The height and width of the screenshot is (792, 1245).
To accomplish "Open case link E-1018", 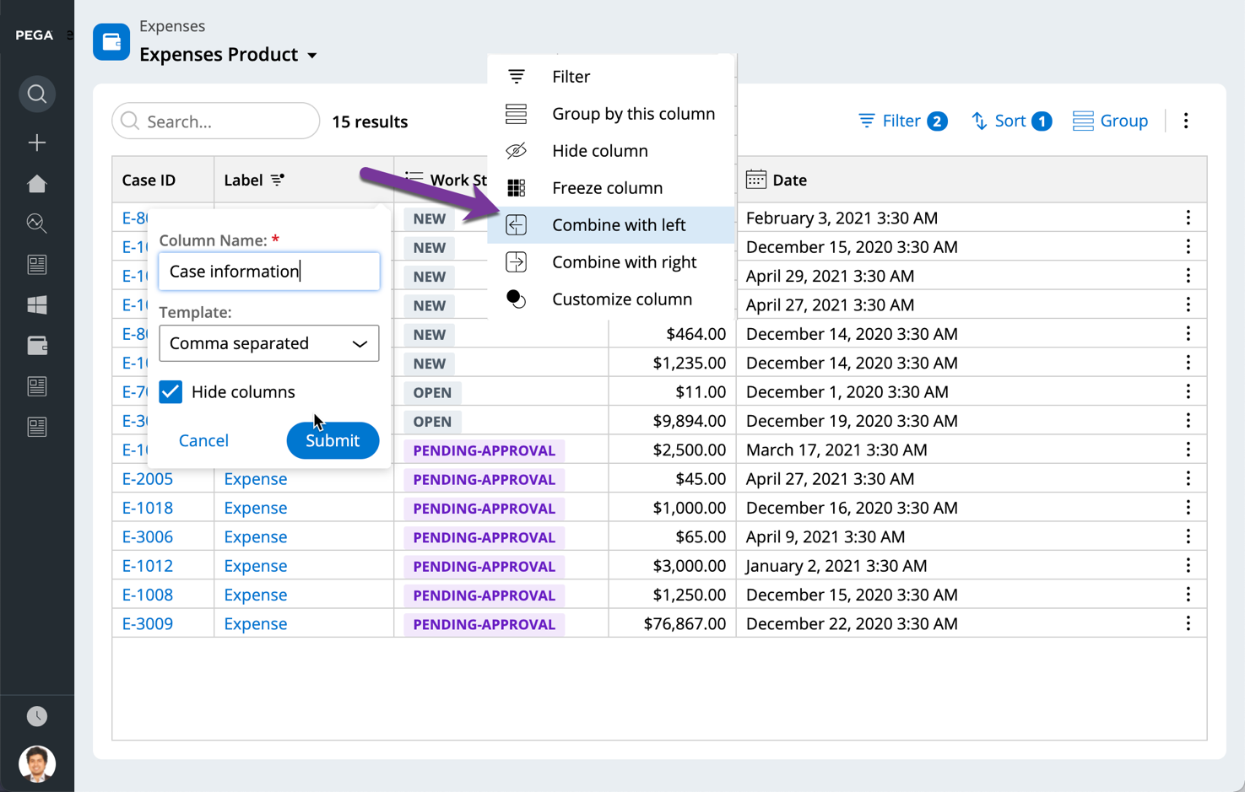I will coord(147,508).
